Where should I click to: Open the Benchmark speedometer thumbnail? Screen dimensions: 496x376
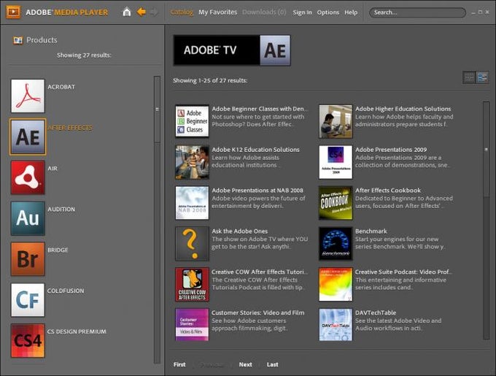(336, 243)
